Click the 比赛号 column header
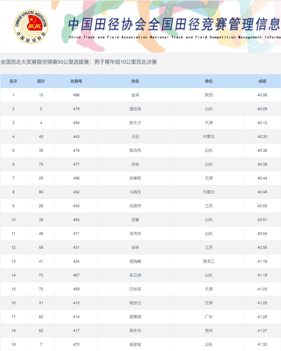 (x=76, y=81)
